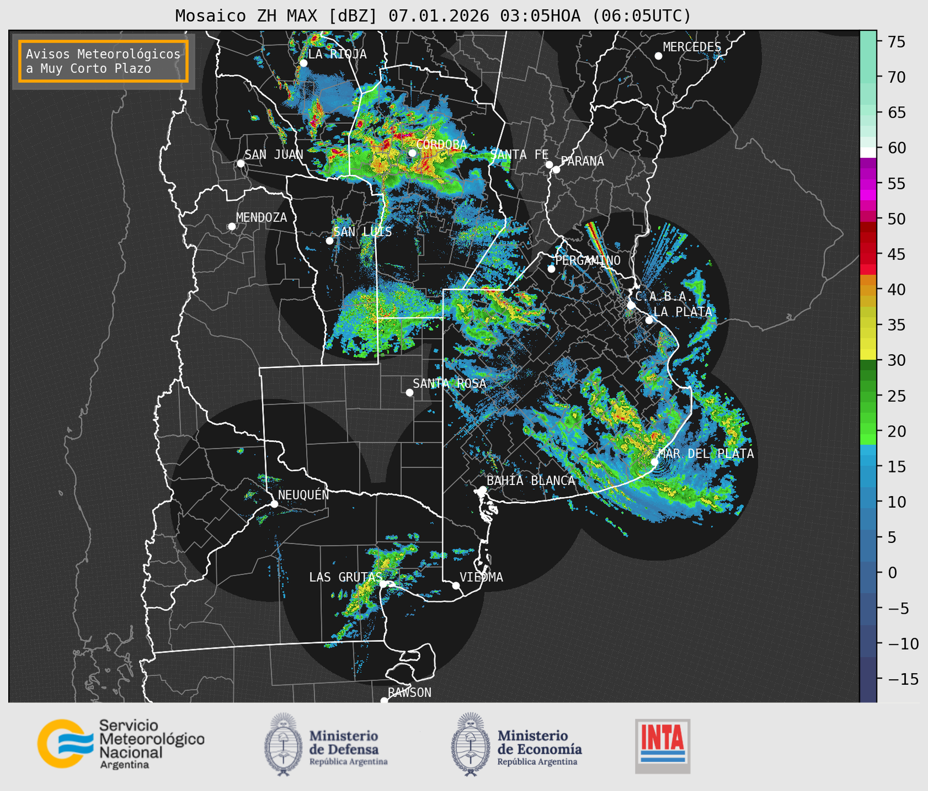Click the 40 tick label on color scale
928x791 pixels.
coord(896,289)
